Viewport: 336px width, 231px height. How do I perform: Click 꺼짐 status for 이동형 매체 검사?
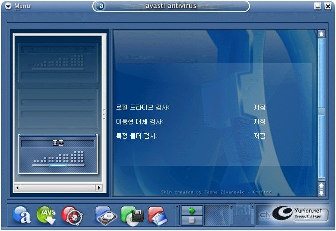tap(260, 121)
